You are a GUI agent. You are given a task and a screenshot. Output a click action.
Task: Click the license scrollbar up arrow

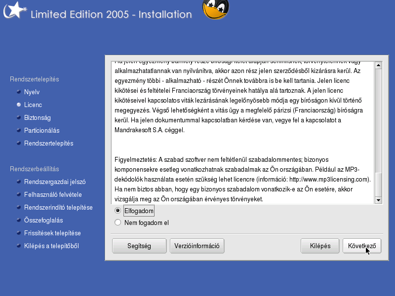tap(378, 66)
